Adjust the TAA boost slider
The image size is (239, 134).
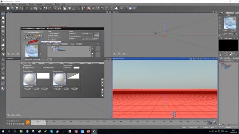pos(87,33)
